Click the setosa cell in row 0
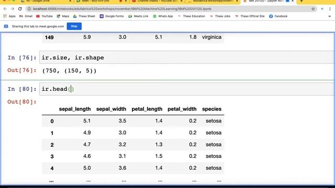 [x=214, y=121]
